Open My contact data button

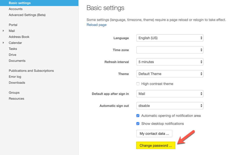click(x=154, y=134)
